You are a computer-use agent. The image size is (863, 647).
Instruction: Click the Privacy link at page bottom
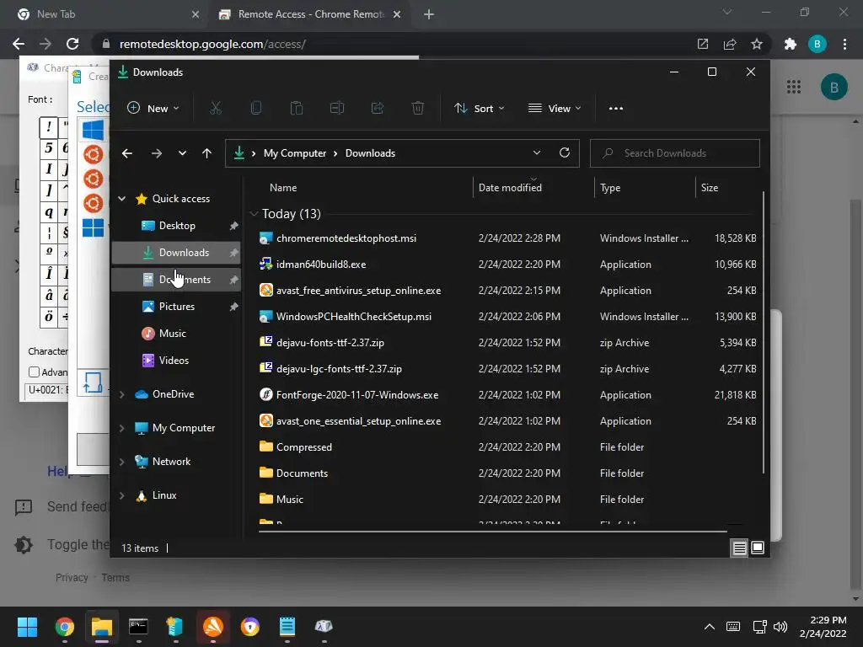72,578
